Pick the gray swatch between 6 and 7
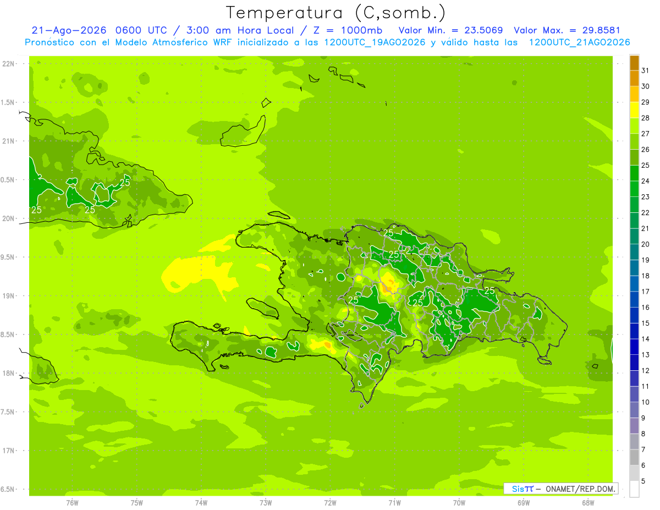This screenshot has height=510, width=660. point(634,458)
